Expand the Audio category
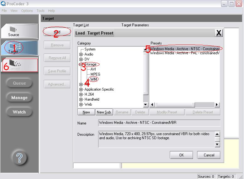244x179 pixels. (x=81, y=54)
